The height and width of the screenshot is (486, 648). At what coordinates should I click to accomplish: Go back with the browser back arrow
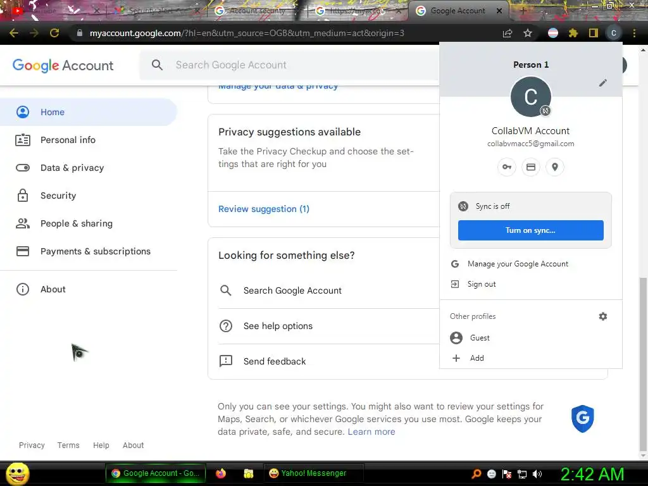(x=14, y=33)
